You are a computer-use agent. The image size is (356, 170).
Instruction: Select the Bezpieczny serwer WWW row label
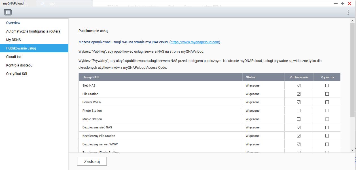(x=100, y=144)
